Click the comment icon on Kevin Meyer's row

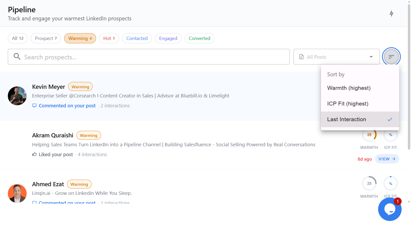pos(34,106)
